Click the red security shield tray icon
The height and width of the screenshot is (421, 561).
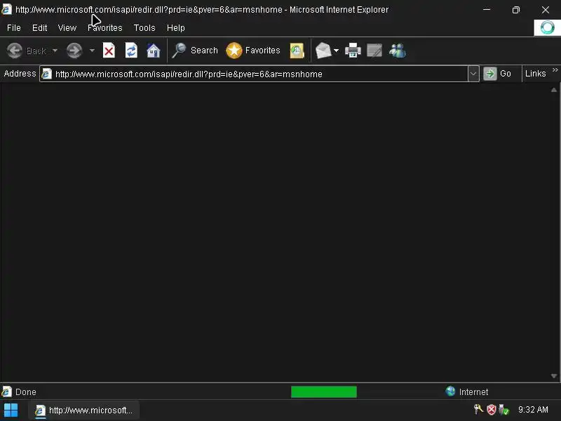point(492,410)
